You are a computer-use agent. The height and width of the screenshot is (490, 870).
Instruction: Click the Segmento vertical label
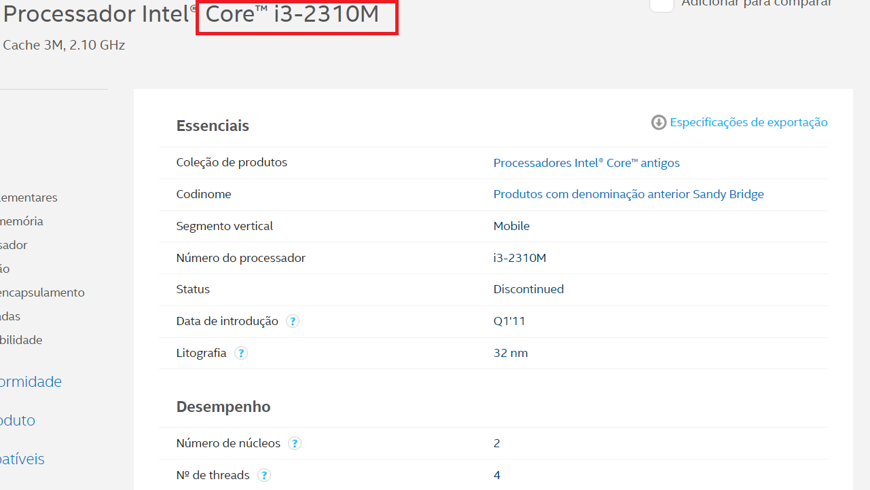coord(225,226)
